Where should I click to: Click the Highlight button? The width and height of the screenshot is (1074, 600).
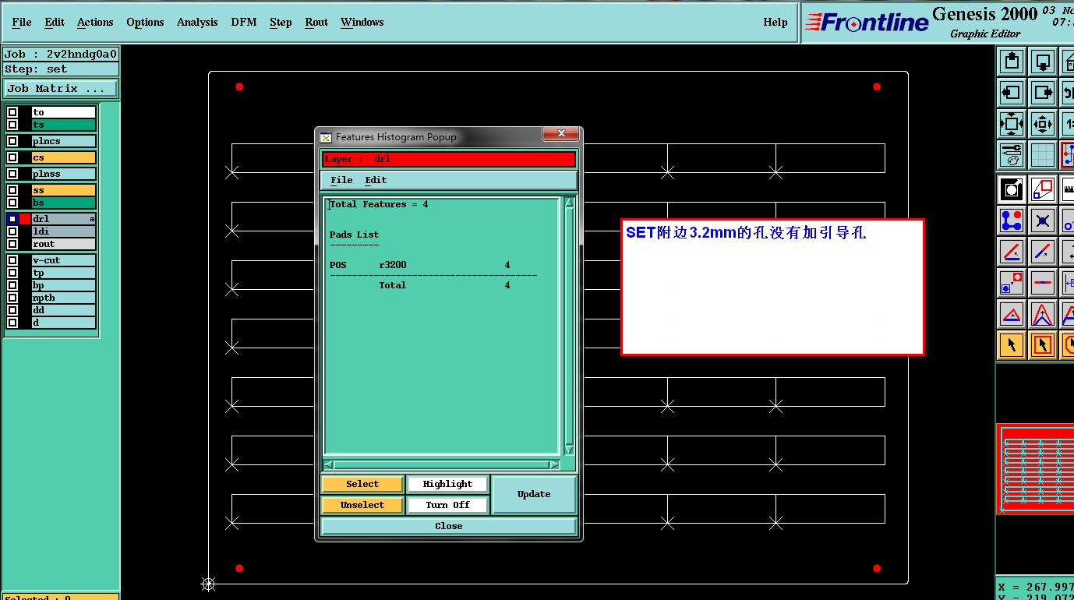(x=448, y=484)
